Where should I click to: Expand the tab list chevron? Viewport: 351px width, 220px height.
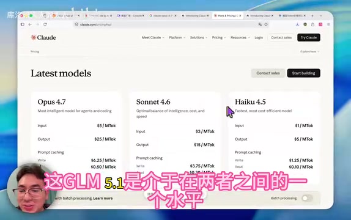(321, 16)
